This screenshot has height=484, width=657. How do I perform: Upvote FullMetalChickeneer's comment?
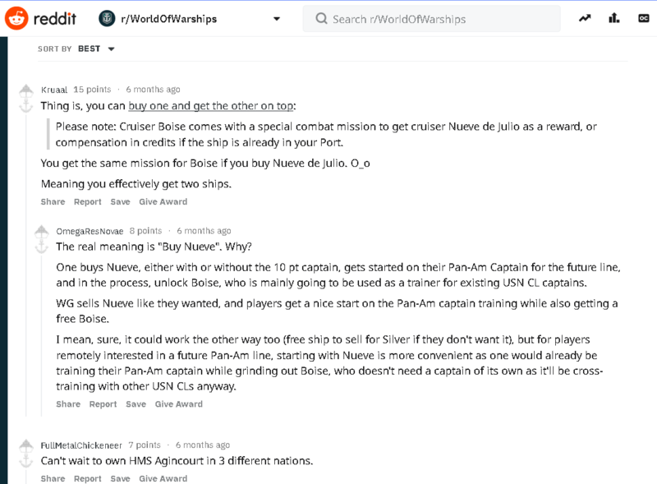[25, 445]
